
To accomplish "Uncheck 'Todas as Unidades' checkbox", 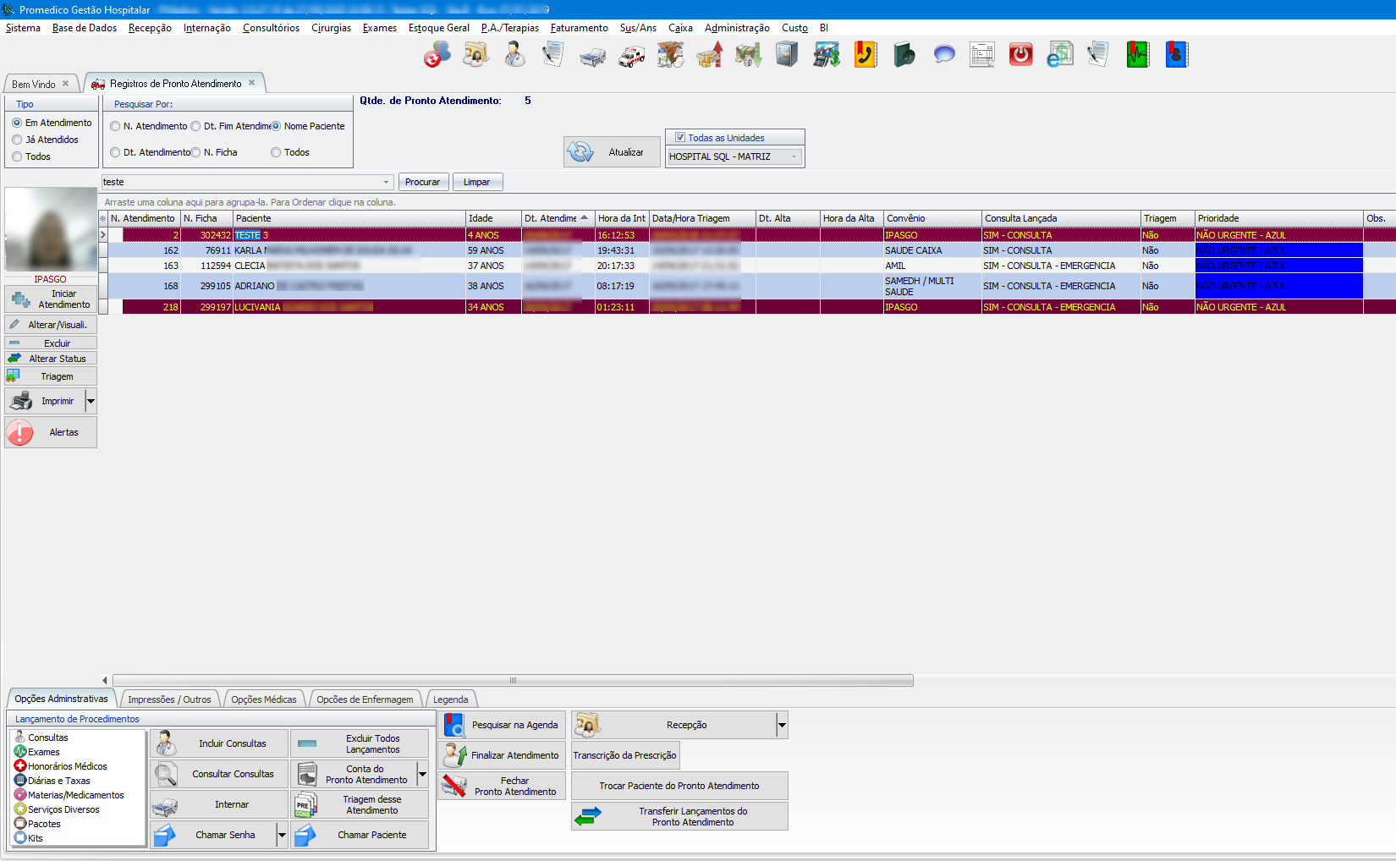I will [x=679, y=137].
